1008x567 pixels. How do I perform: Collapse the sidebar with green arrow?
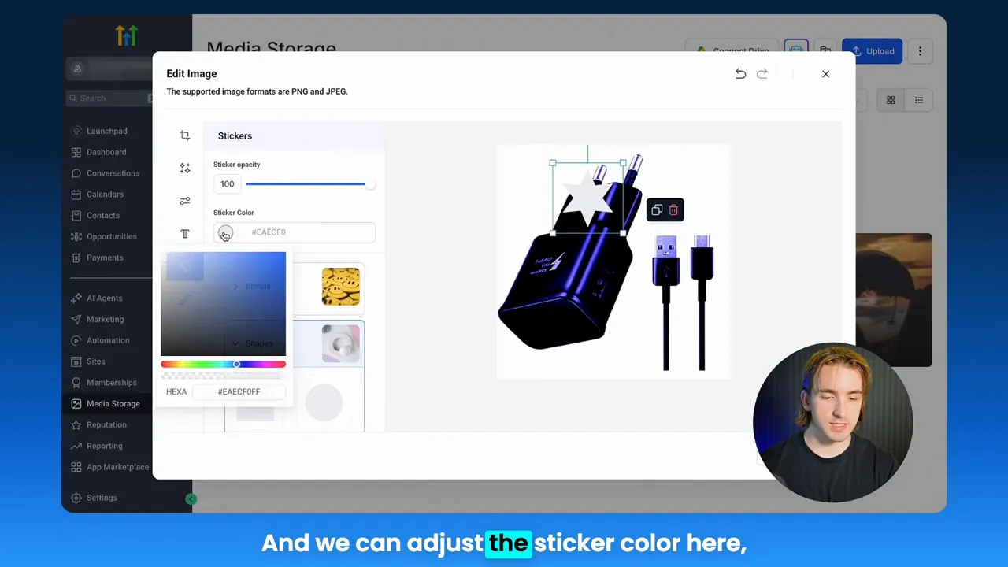click(191, 498)
